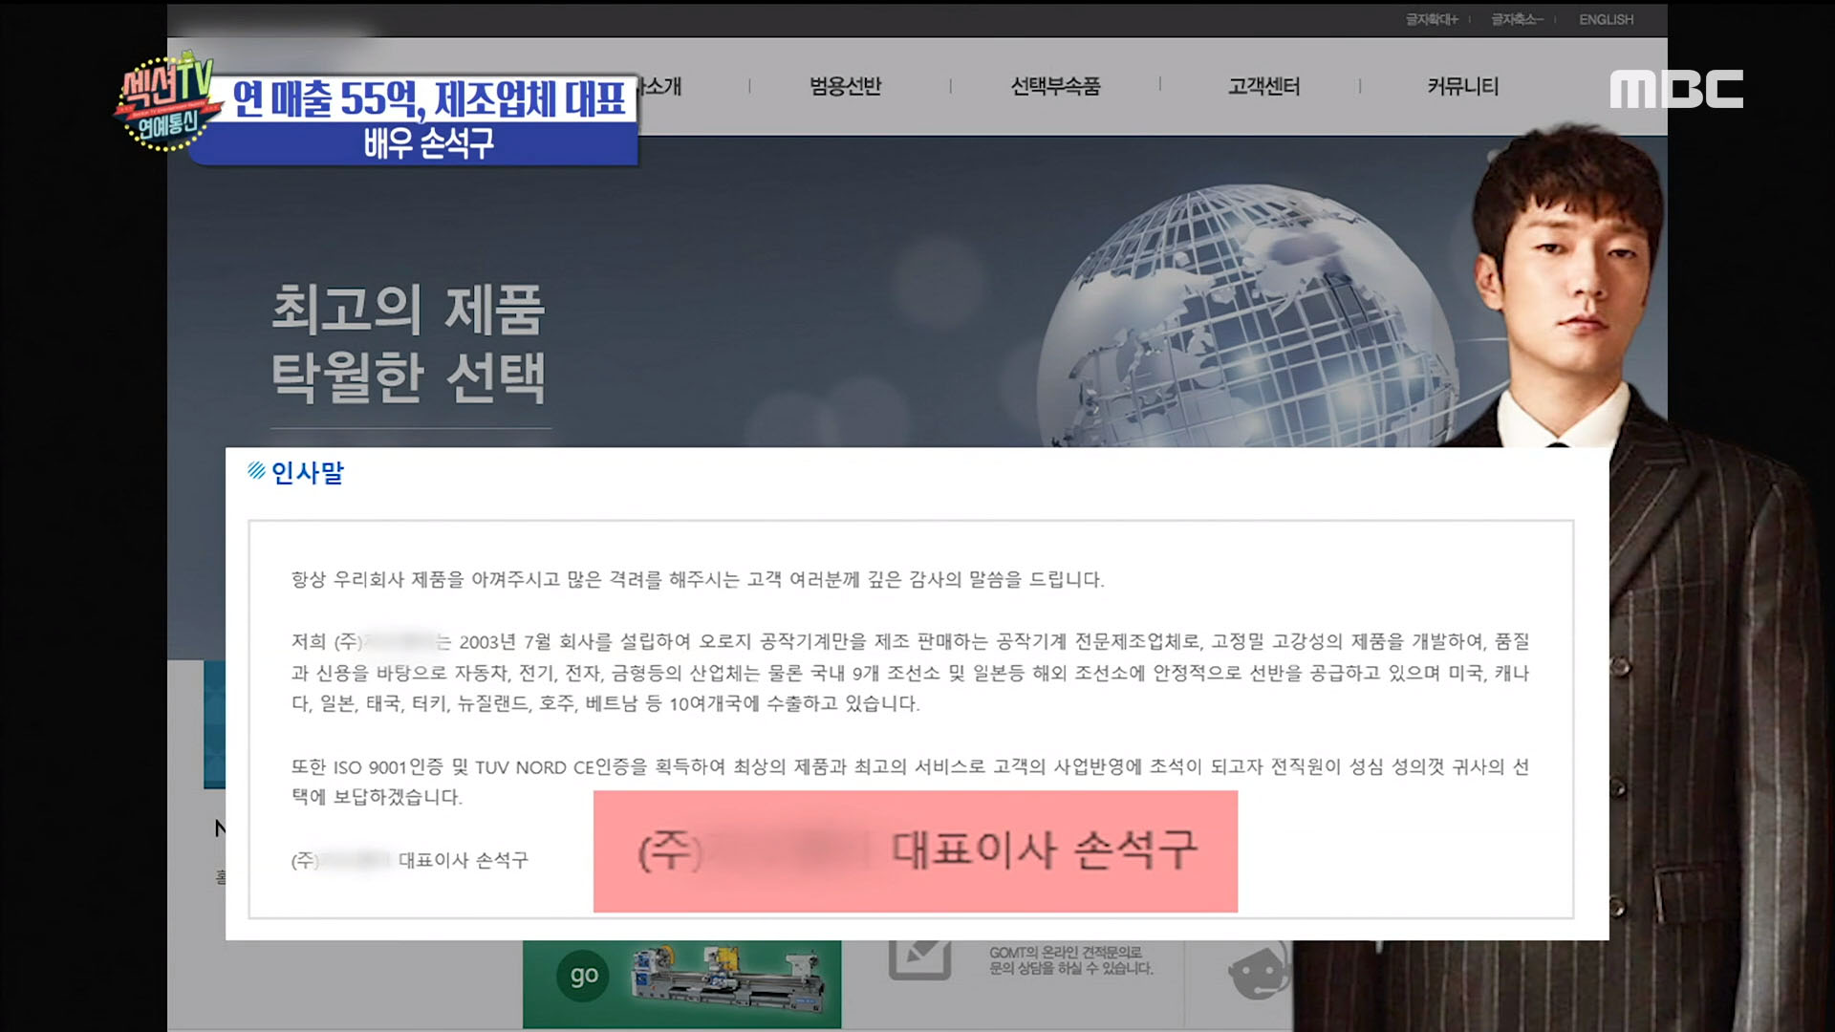The width and height of the screenshot is (1835, 1032).
Task: Click the lathe machine product thumbnail
Action: 726,975
